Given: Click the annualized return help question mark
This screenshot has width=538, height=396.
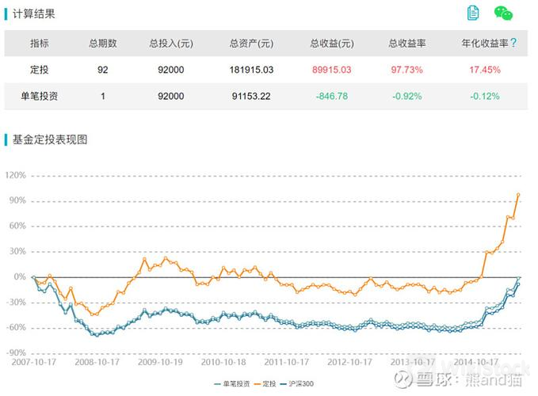Looking at the screenshot, I should coord(513,43).
